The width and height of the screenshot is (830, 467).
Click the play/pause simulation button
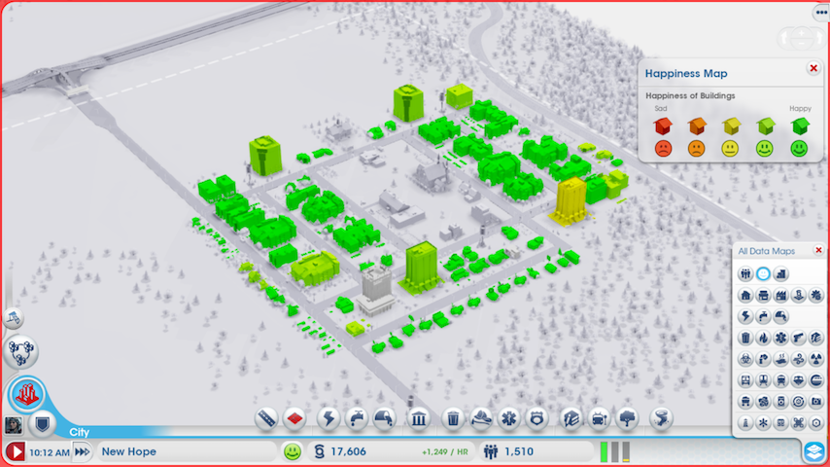point(16,451)
